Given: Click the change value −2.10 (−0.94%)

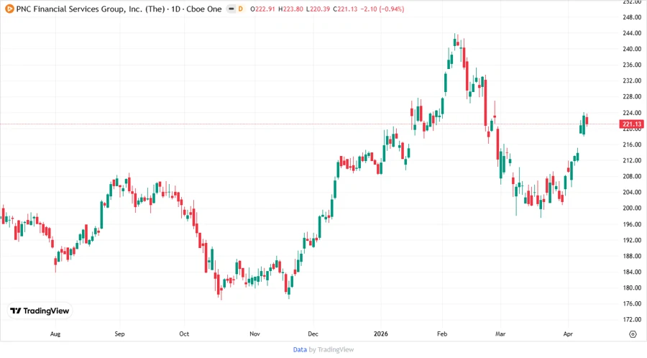Looking at the screenshot, I should point(382,9).
